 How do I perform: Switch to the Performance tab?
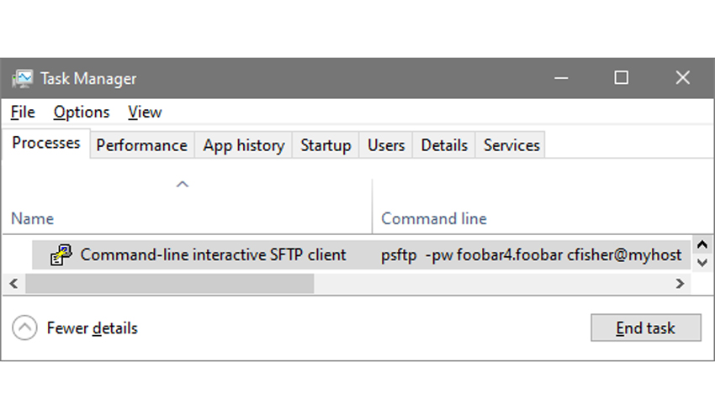[x=142, y=145]
